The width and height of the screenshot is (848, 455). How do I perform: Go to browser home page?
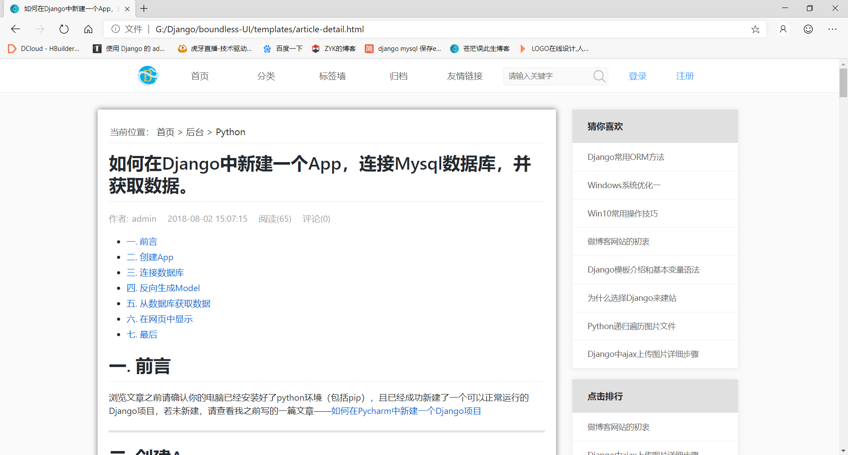(x=88, y=29)
